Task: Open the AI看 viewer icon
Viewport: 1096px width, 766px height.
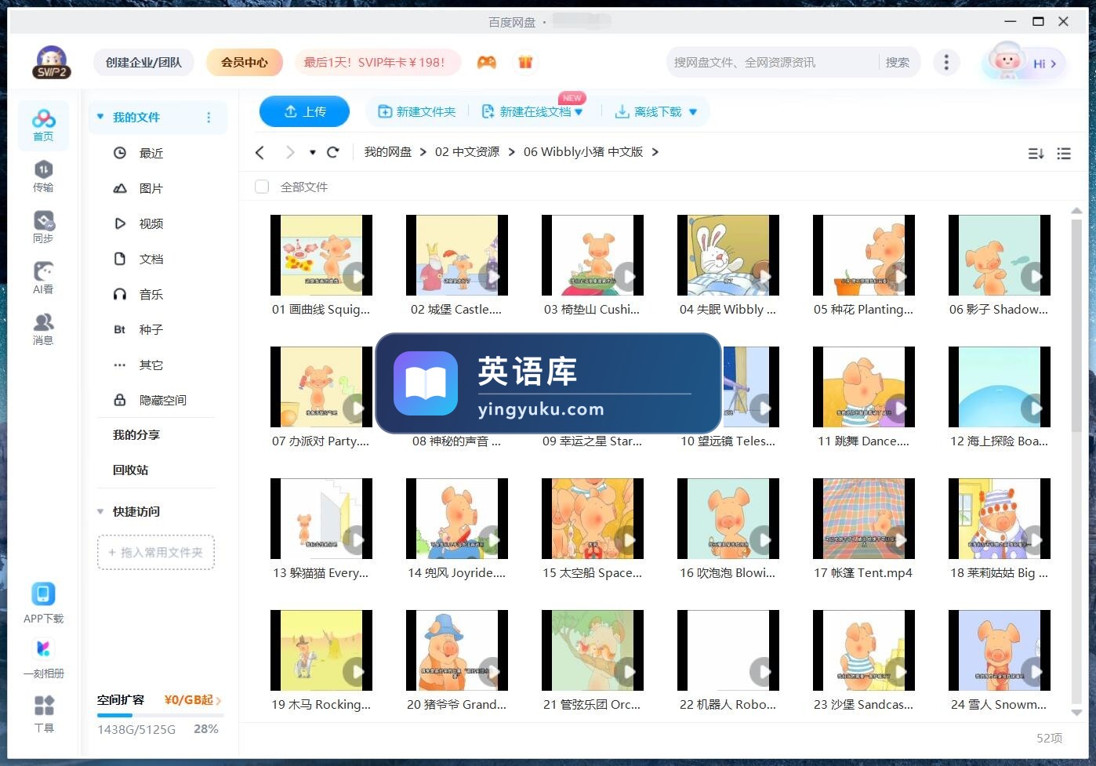Action: point(43,278)
